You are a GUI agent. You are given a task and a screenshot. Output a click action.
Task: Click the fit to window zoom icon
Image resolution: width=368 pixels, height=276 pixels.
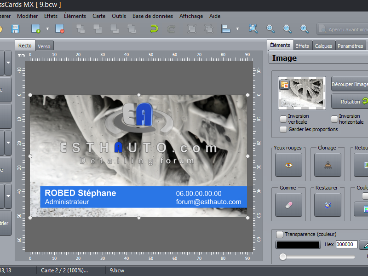click(253, 29)
